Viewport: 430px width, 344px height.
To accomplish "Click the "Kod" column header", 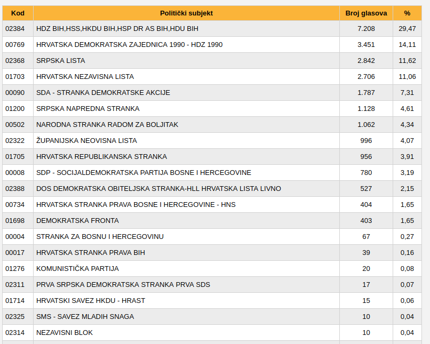I will click(x=18, y=13).
